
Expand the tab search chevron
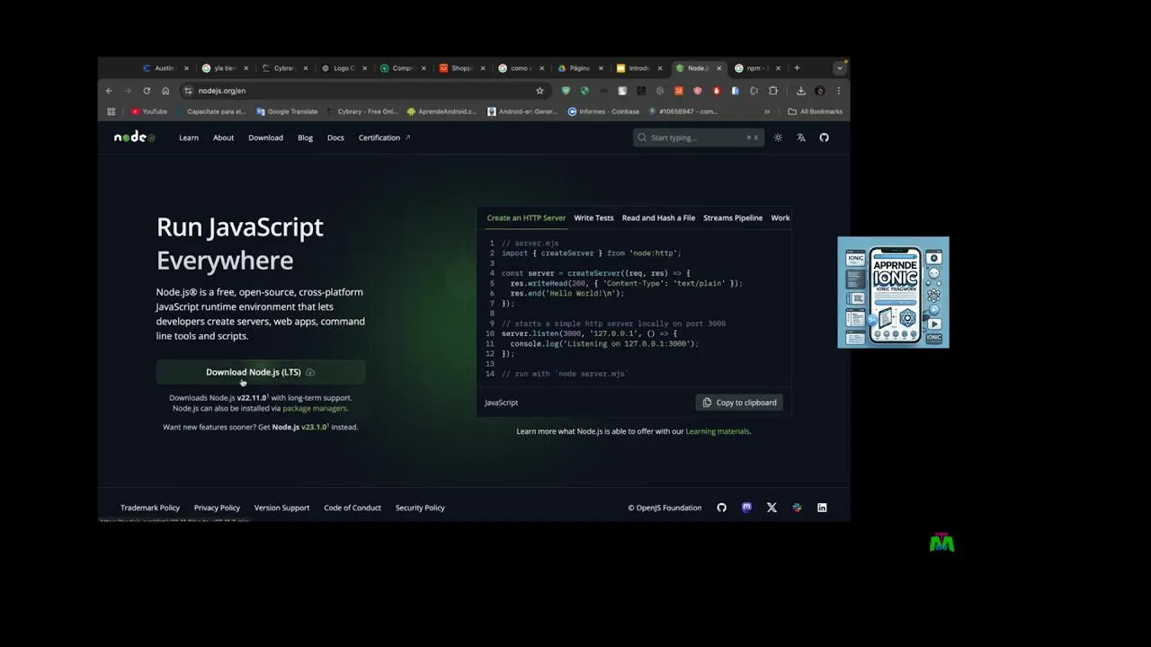[839, 68]
